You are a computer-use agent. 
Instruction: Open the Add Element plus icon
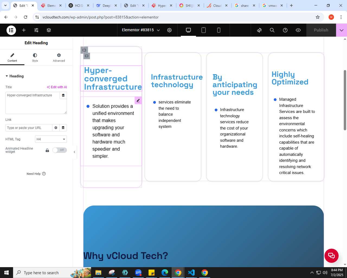pyautogui.click(x=24, y=30)
